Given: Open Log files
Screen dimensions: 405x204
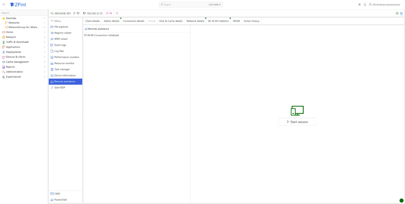Looking at the screenshot, I should coord(65,51).
